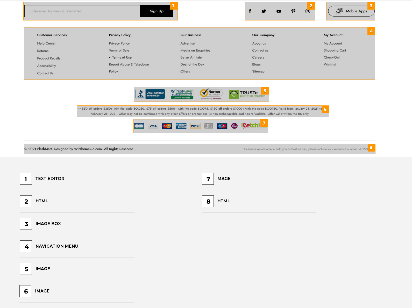Image resolution: width=412 pixels, height=308 pixels.
Task: Open the My Account menu link
Action: pos(333,44)
